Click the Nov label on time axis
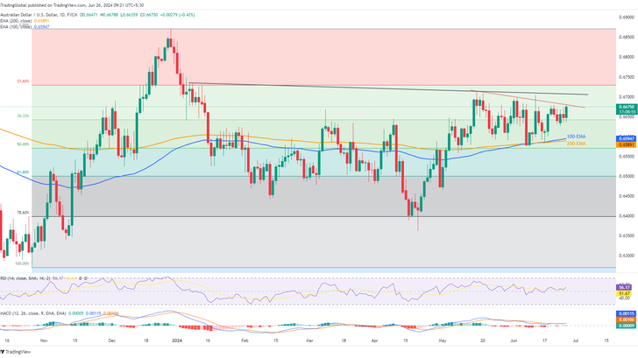The width and height of the screenshot is (638, 358). click(x=44, y=340)
